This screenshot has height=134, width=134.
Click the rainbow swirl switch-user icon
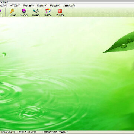coord(48,11)
